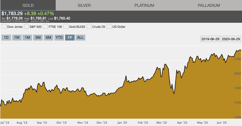Image resolution: width=242 pixels, height=126 pixels.
Task: Enable Gold BUGS comparison checkbox
Action: pos(66,27)
